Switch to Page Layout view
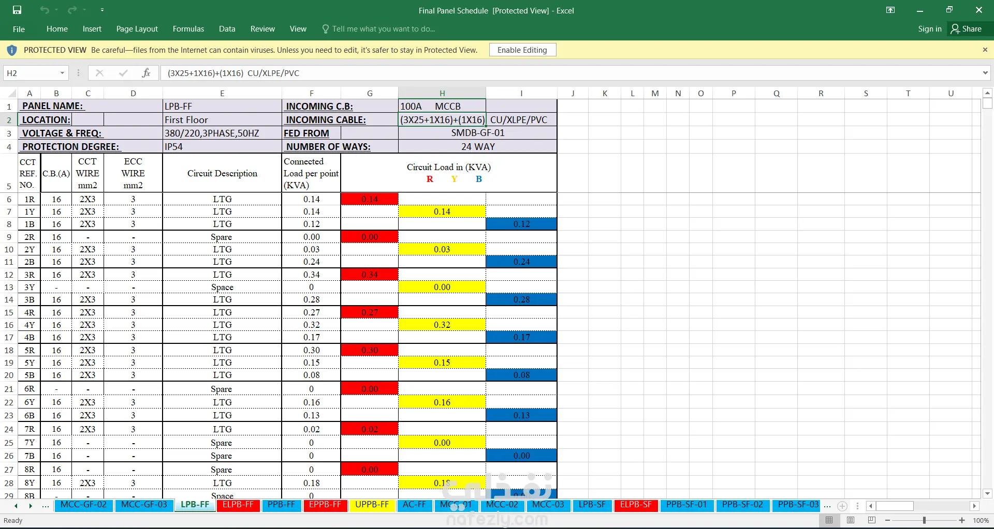The image size is (994, 529). click(851, 520)
